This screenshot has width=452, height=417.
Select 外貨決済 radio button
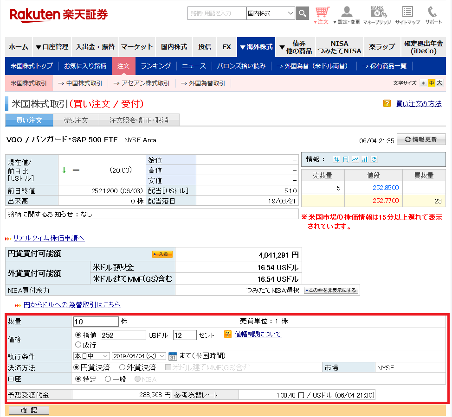click(x=122, y=367)
